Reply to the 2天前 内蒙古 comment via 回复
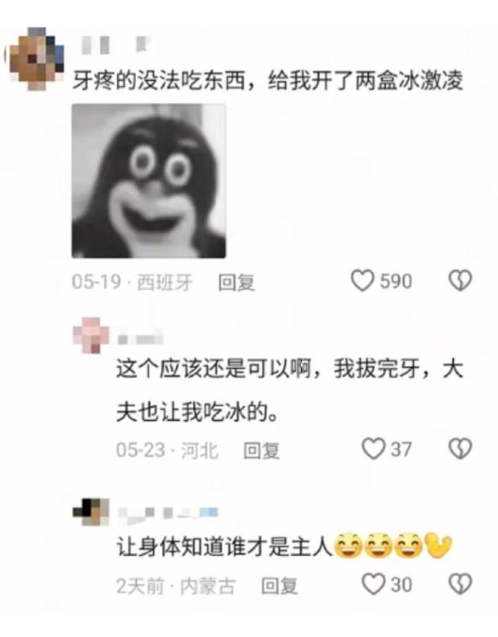498x637 pixels. (279, 586)
